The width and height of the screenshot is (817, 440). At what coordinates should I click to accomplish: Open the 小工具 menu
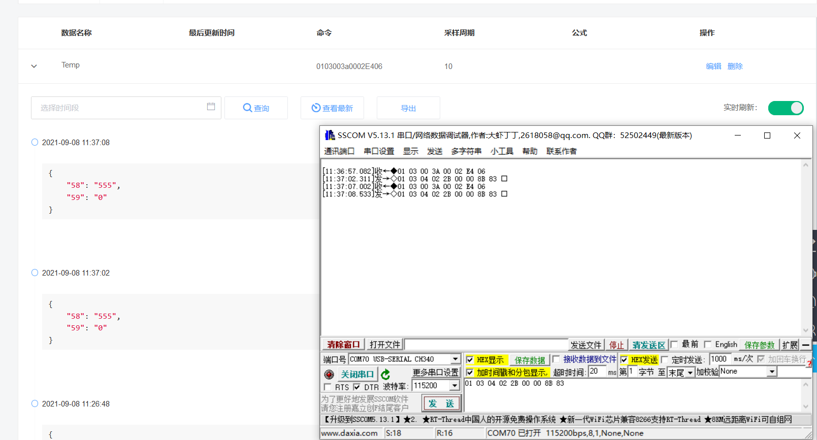tap(502, 151)
